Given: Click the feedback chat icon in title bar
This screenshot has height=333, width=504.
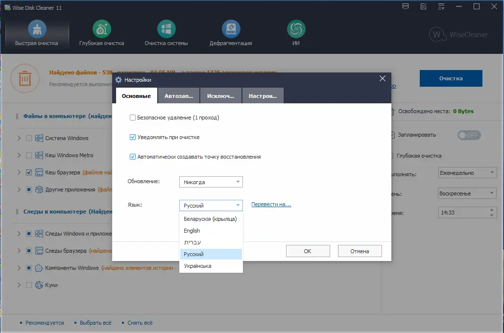Looking at the screenshot, I should click(x=406, y=6).
